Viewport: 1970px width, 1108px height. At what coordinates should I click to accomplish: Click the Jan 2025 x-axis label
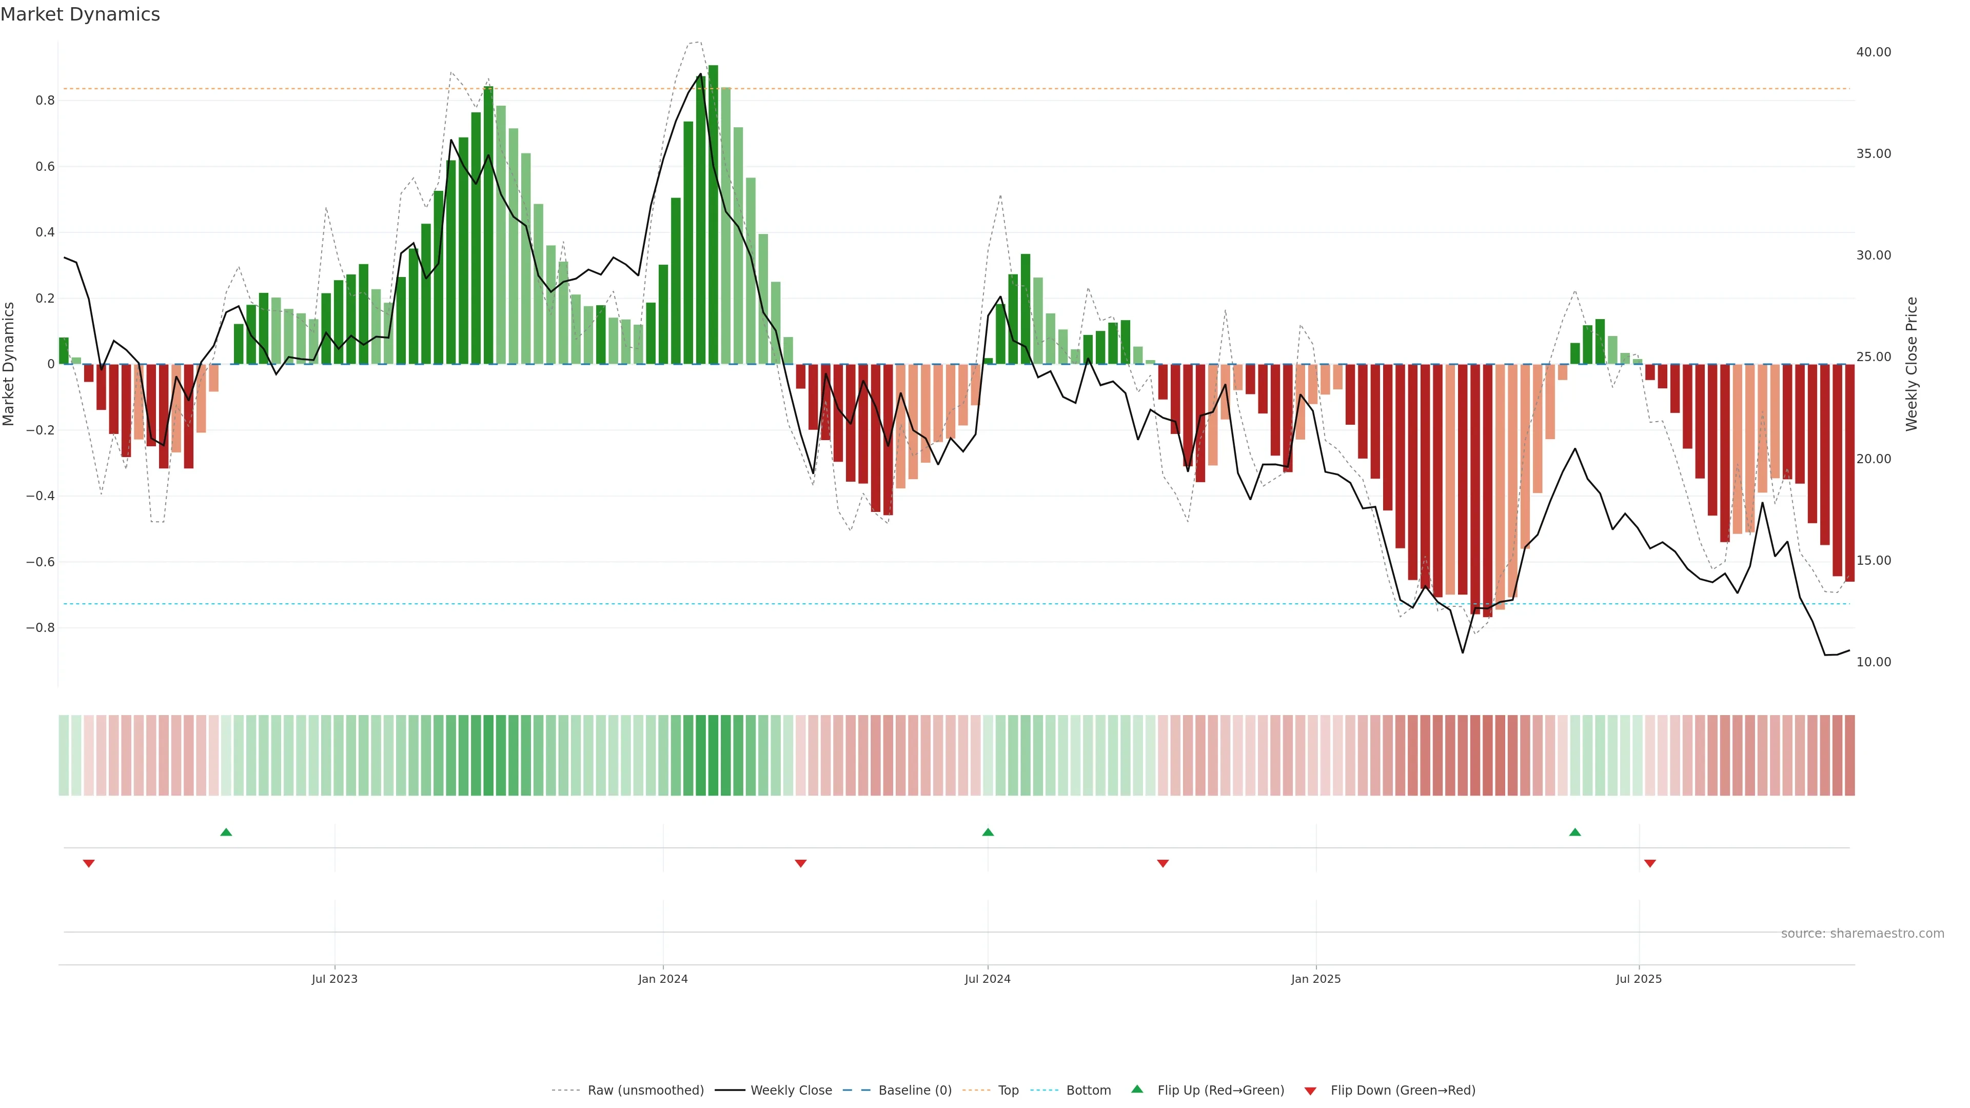(1315, 979)
